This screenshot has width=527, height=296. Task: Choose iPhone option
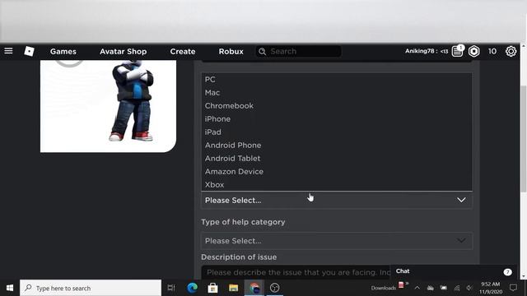(337, 118)
